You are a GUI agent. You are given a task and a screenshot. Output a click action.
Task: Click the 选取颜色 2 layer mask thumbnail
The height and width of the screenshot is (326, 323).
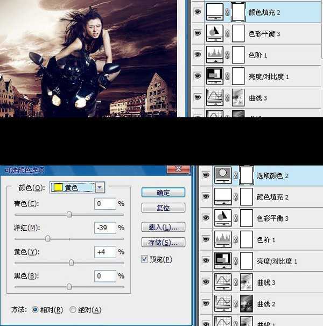[x=247, y=175]
